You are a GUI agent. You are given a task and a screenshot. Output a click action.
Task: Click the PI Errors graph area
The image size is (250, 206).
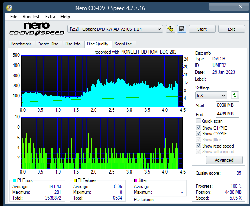tap(102, 81)
